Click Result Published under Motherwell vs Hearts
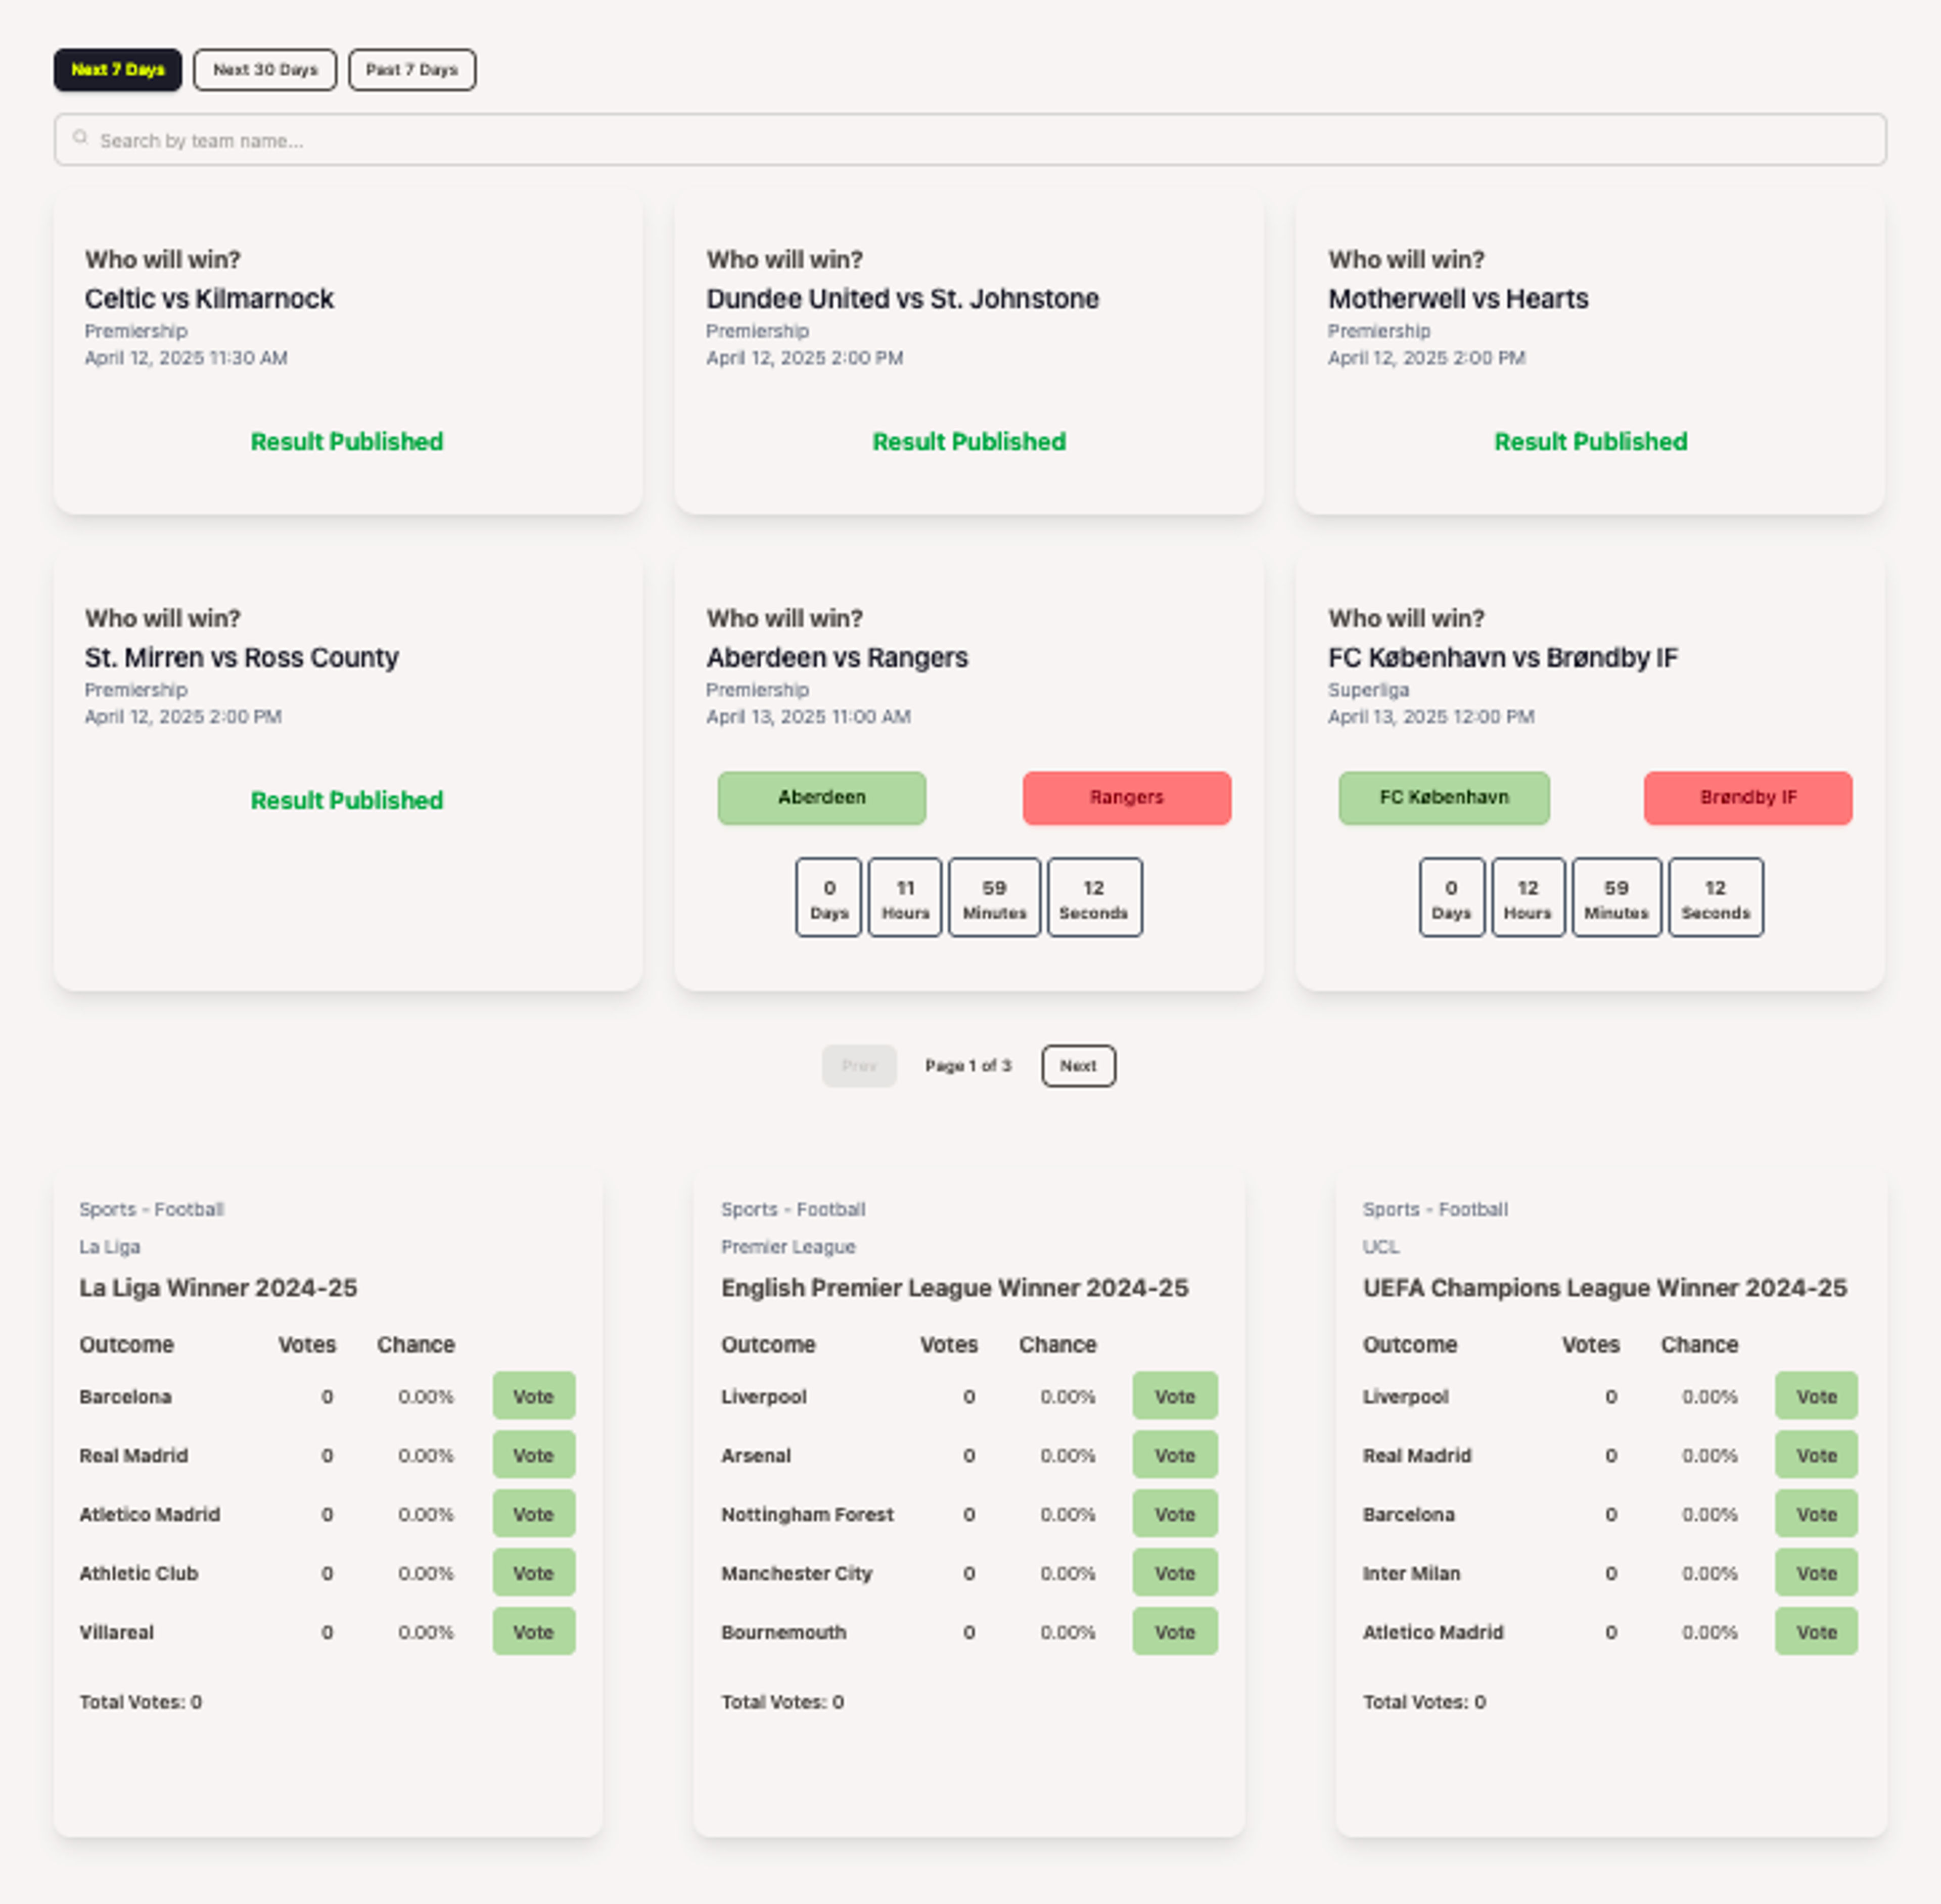1941x1904 pixels. coord(1591,442)
